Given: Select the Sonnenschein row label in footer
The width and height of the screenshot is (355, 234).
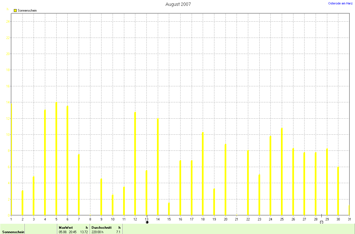Looking at the screenshot, I should (x=13, y=232).
